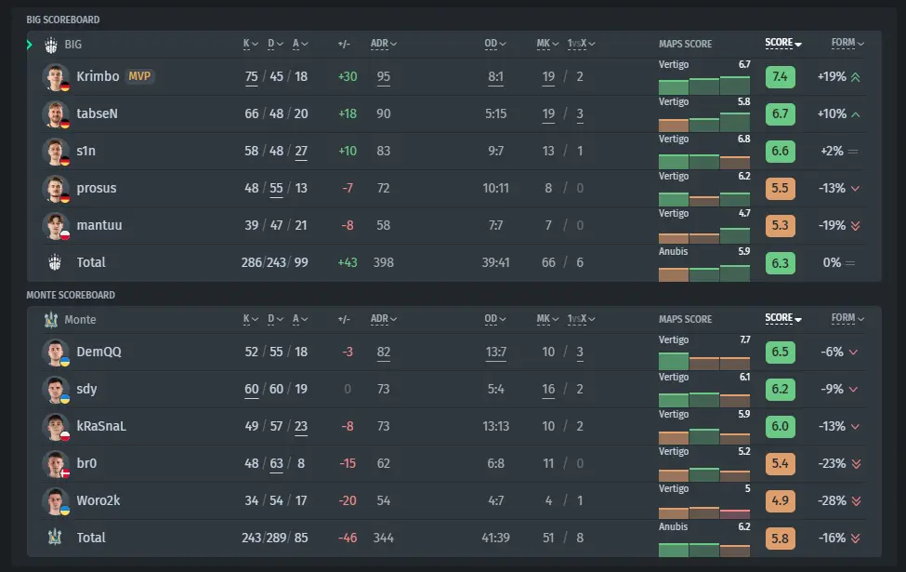The height and width of the screenshot is (572, 906).
Task: Sort Monte scoreboard by OD
Action: 494,319
